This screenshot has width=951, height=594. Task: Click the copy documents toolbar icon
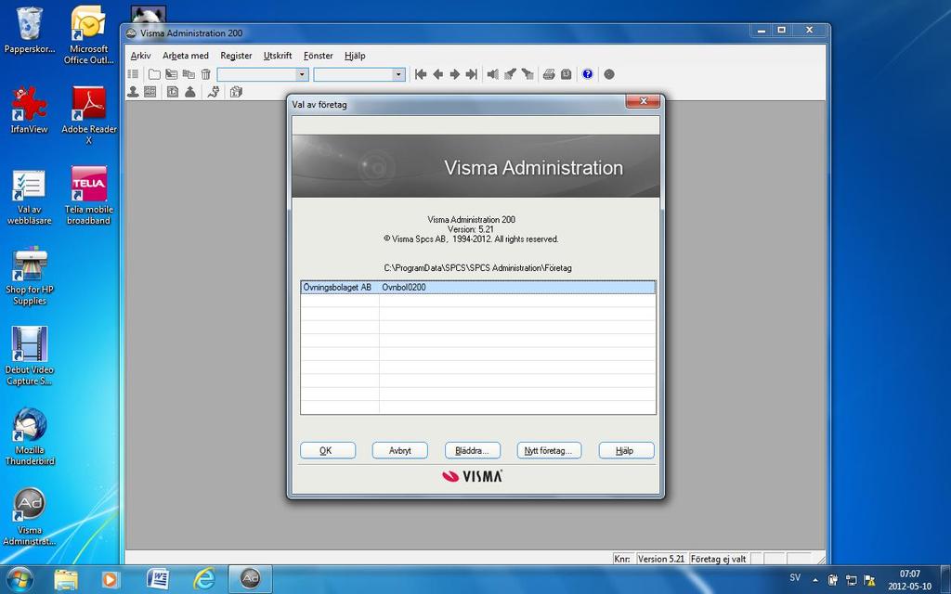[189, 74]
